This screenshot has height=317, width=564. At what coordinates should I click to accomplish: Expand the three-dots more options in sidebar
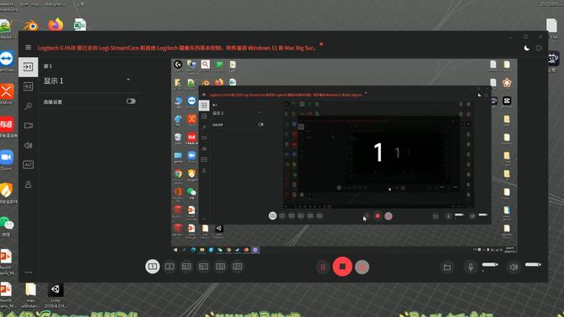click(x=28, y=272)
